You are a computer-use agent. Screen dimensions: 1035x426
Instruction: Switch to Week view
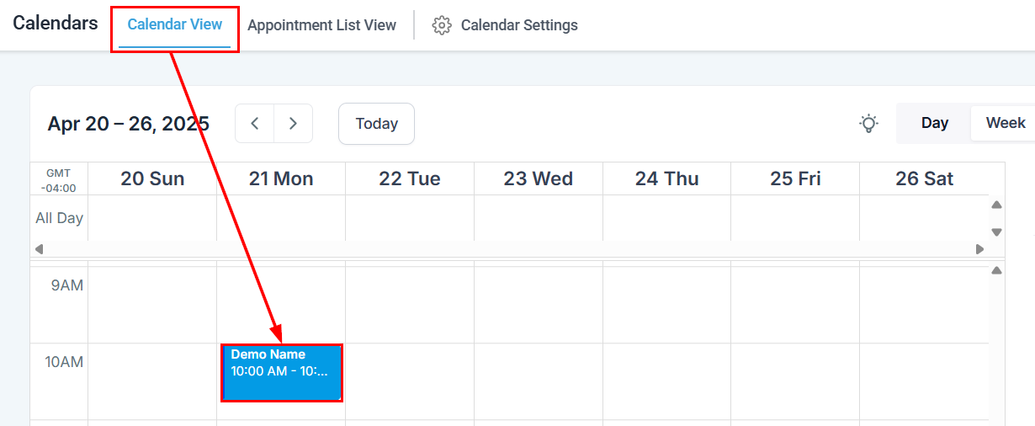click(1006, 123)
